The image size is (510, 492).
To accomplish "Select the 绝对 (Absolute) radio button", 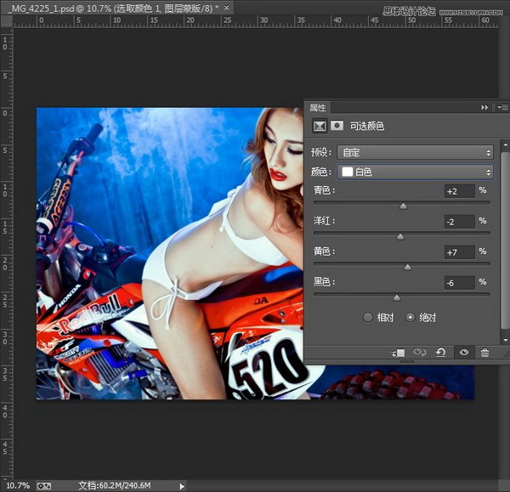I will (411, 317).
